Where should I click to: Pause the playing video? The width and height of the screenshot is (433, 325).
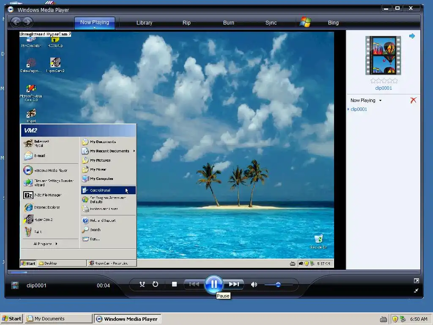pyautogui.click(x=214, y=284)
